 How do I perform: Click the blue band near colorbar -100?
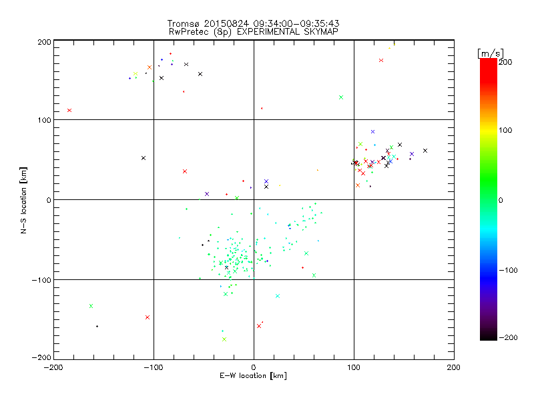pos(489,275)
